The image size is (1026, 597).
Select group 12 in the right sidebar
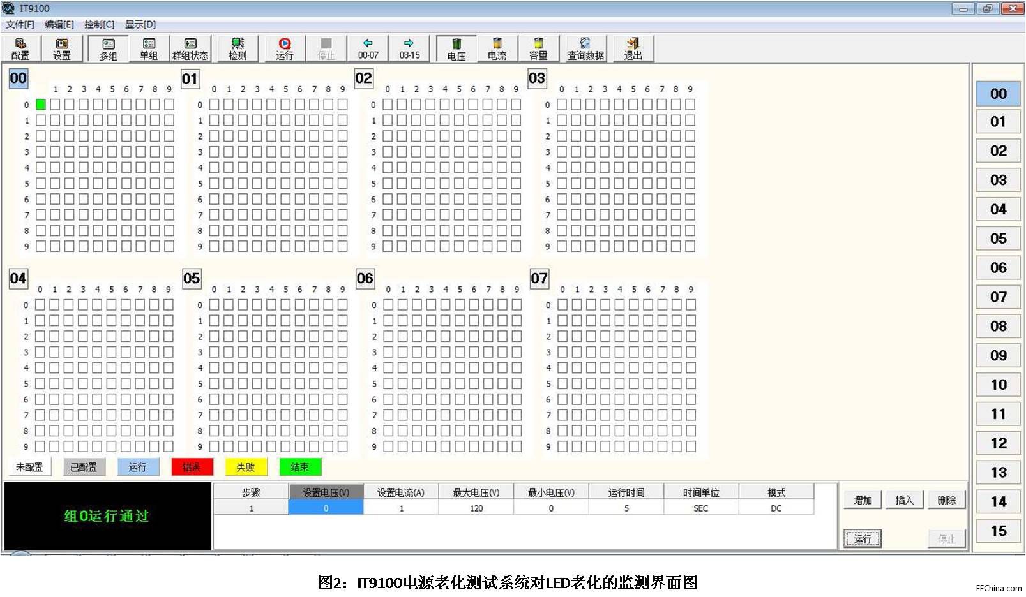tap(998, 443)
